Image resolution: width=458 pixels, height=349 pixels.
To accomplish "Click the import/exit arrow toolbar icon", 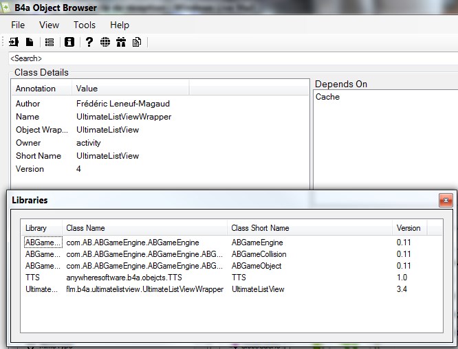I will coord(14,43).
